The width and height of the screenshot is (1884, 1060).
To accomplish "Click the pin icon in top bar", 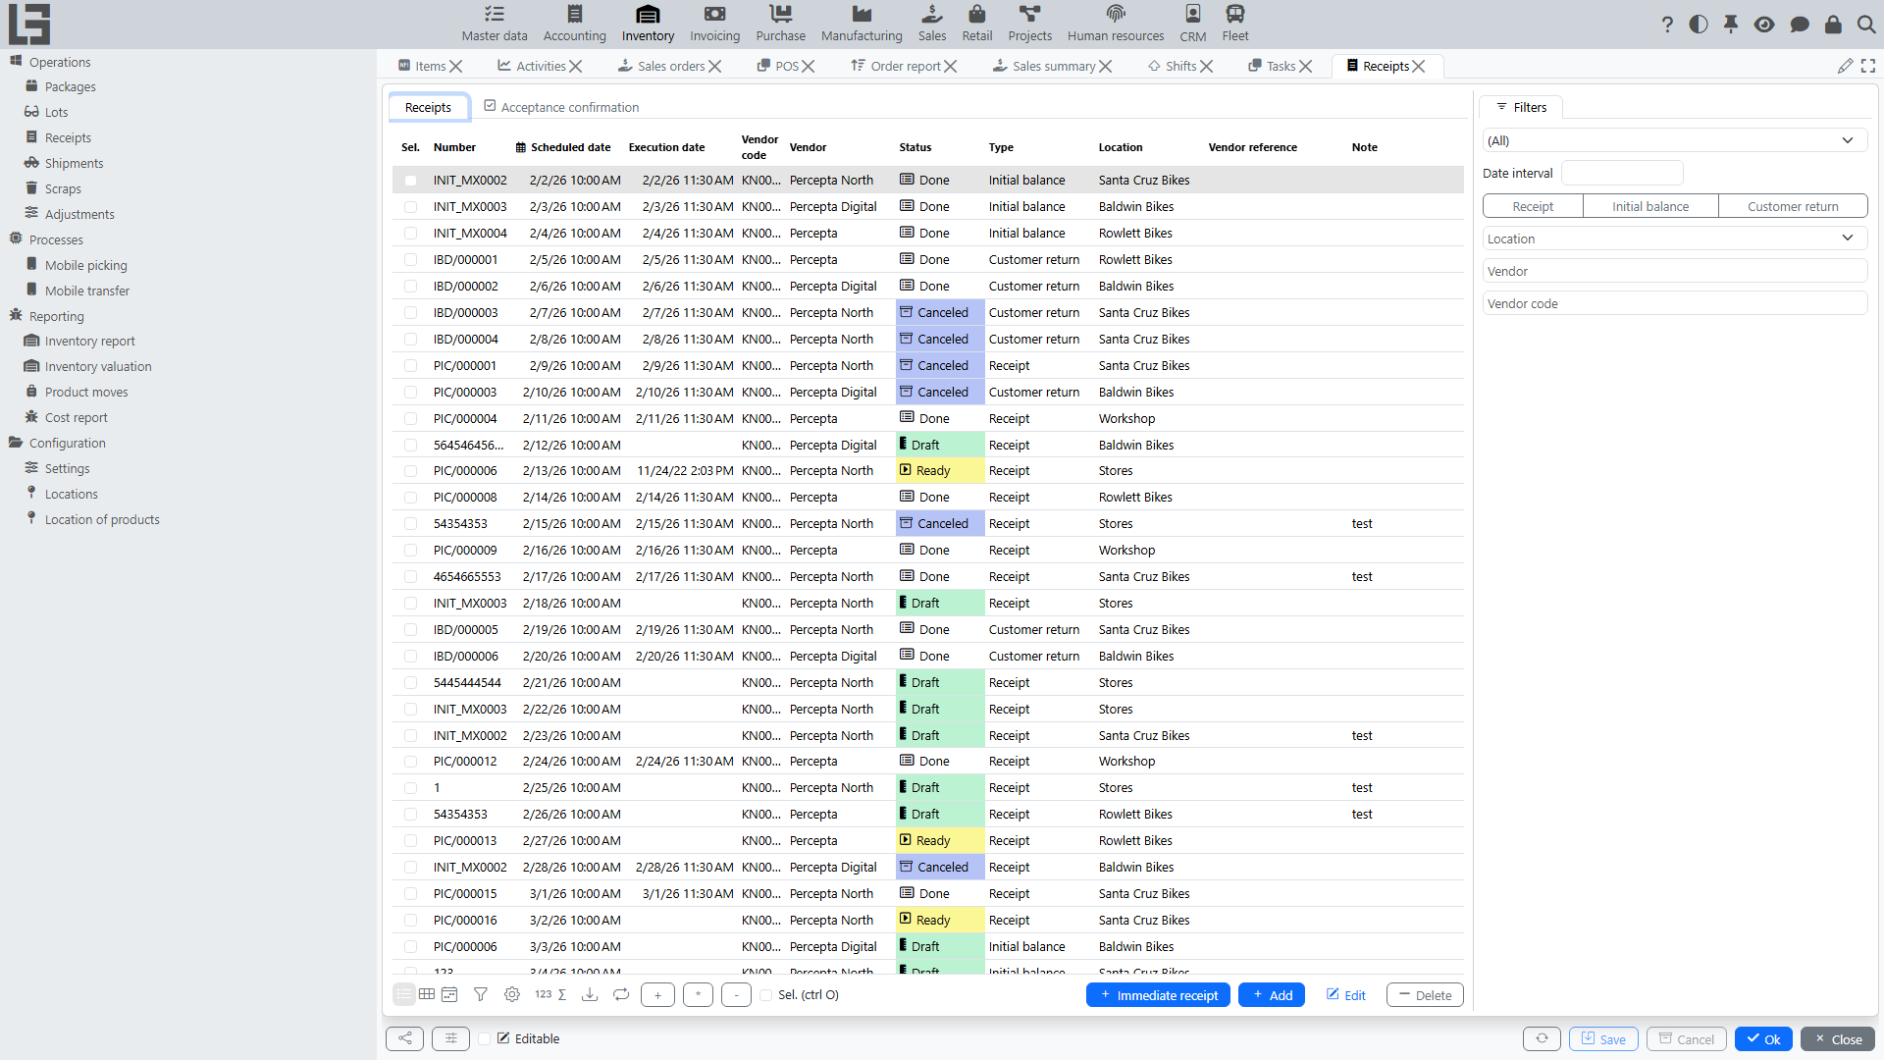I will coord(1731,25).
